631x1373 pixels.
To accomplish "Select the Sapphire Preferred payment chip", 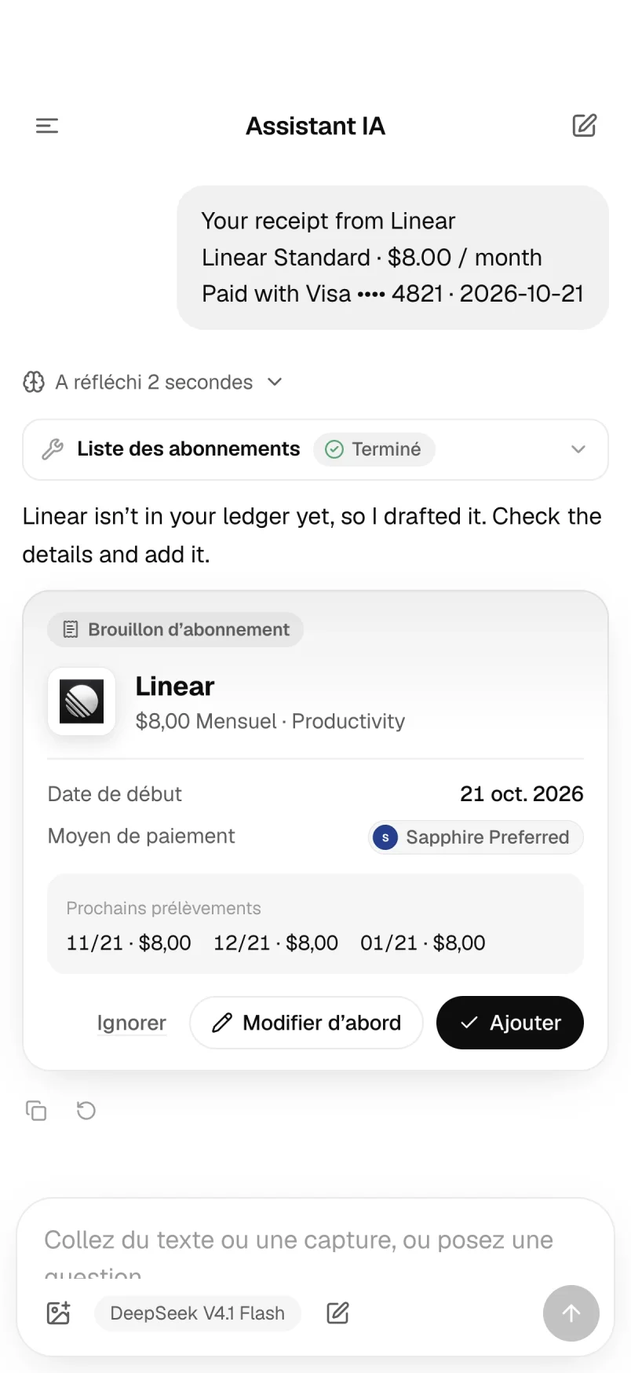I will click(x=476, y=837).
